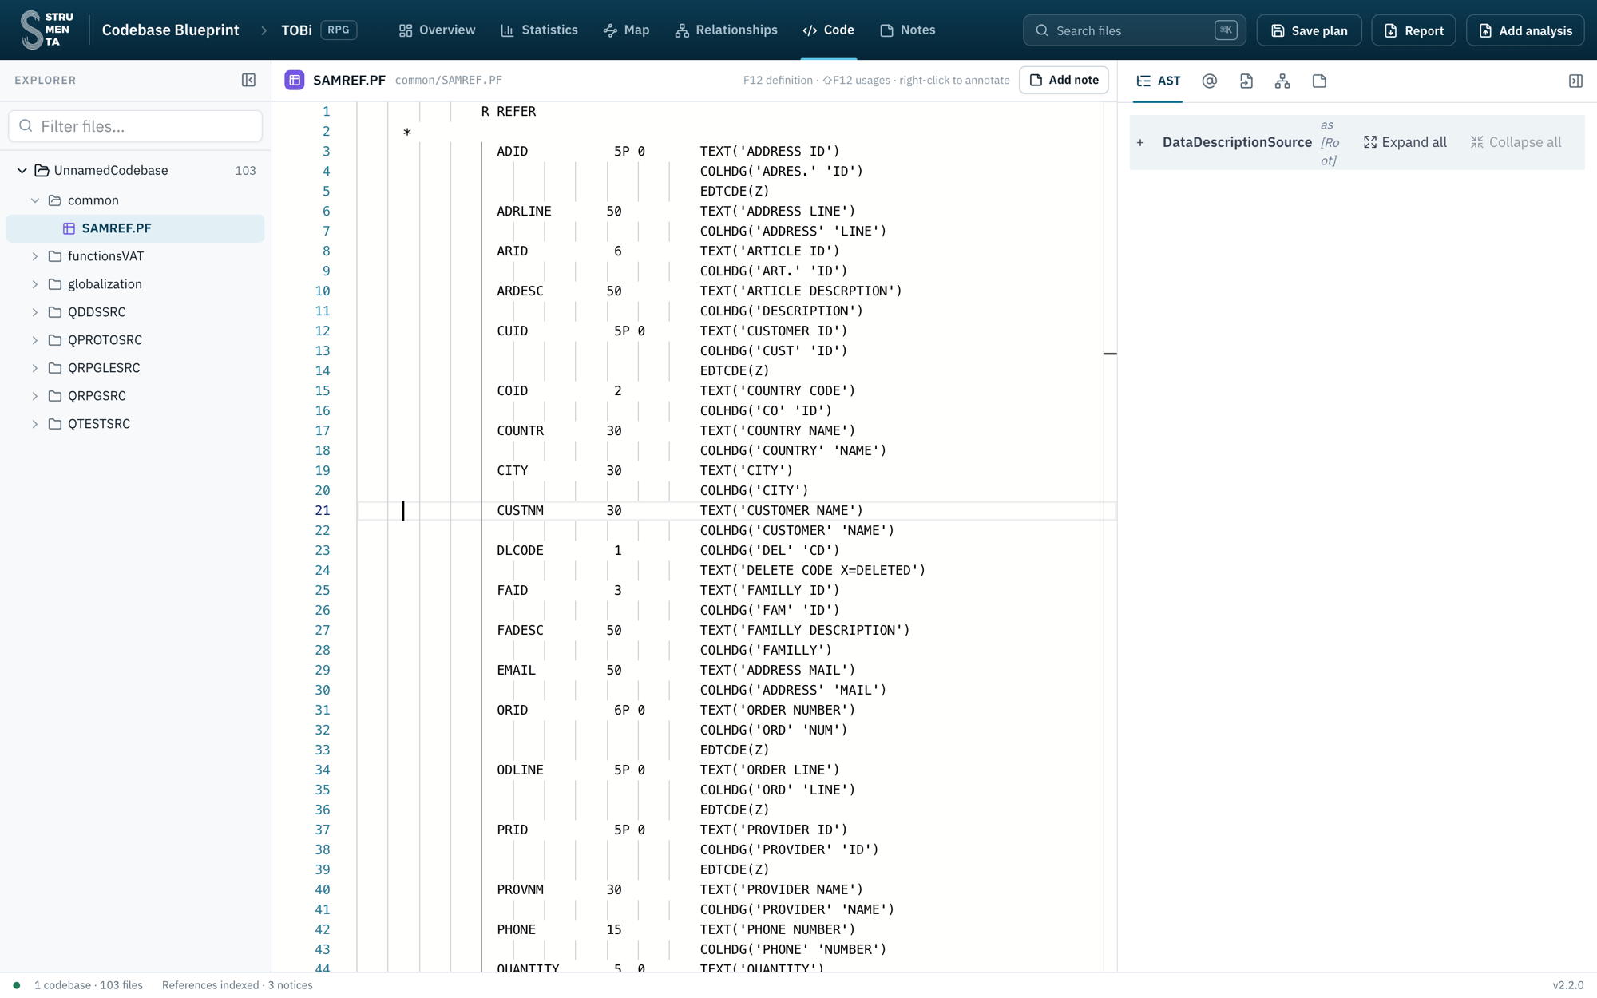1597x998 pixels.
Task: Switch to the Overview tab
Action: (x=437, y=30)
